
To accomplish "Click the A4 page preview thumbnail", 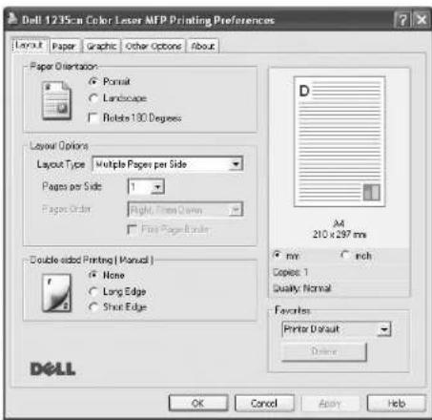I will [339, 142].
